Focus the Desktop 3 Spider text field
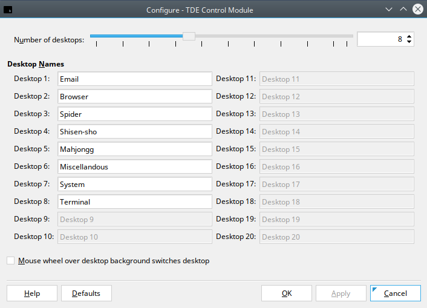This screenshot has width=427, height=308. (134, 114)
